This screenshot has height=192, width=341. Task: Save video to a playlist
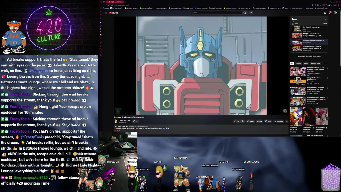pos(268,121)
